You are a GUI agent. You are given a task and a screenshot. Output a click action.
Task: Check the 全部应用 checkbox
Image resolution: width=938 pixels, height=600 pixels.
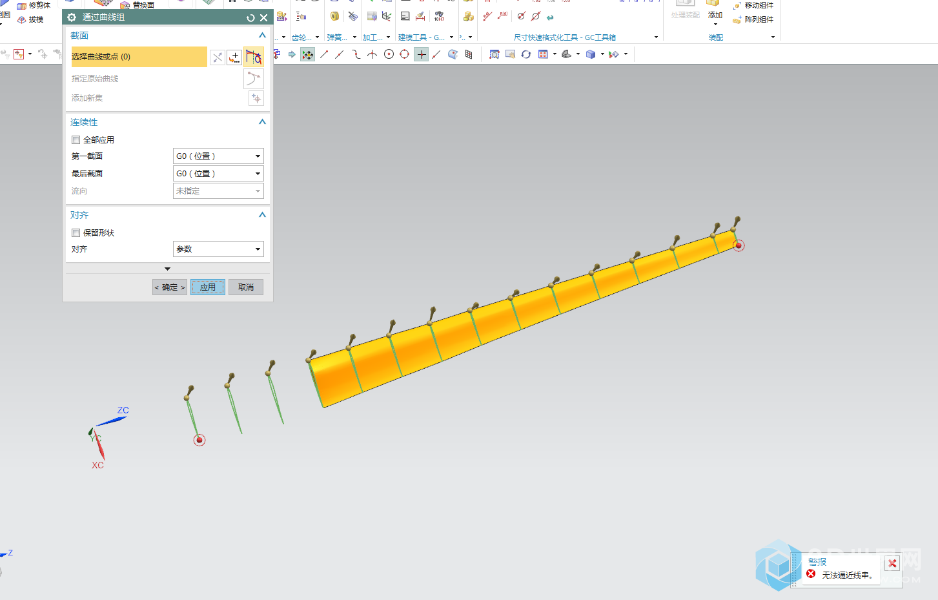coord(76,140)
